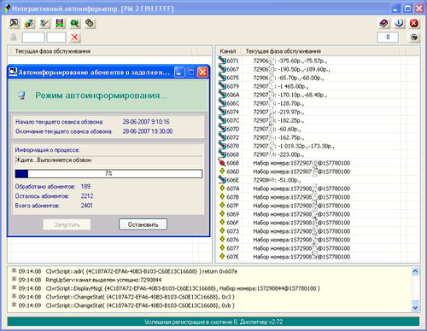Click the channel icon for row 606E

pos(222,179)
